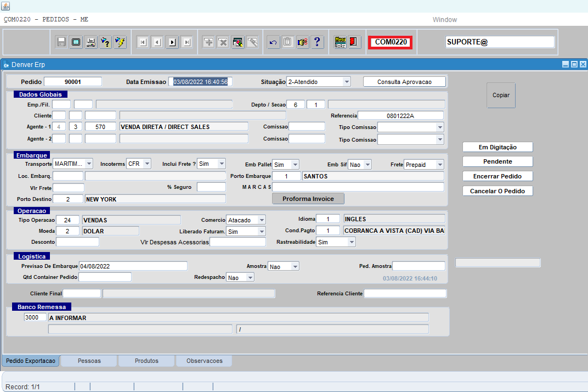
Task: Click the clipboard paste icon
Action: 287,42
